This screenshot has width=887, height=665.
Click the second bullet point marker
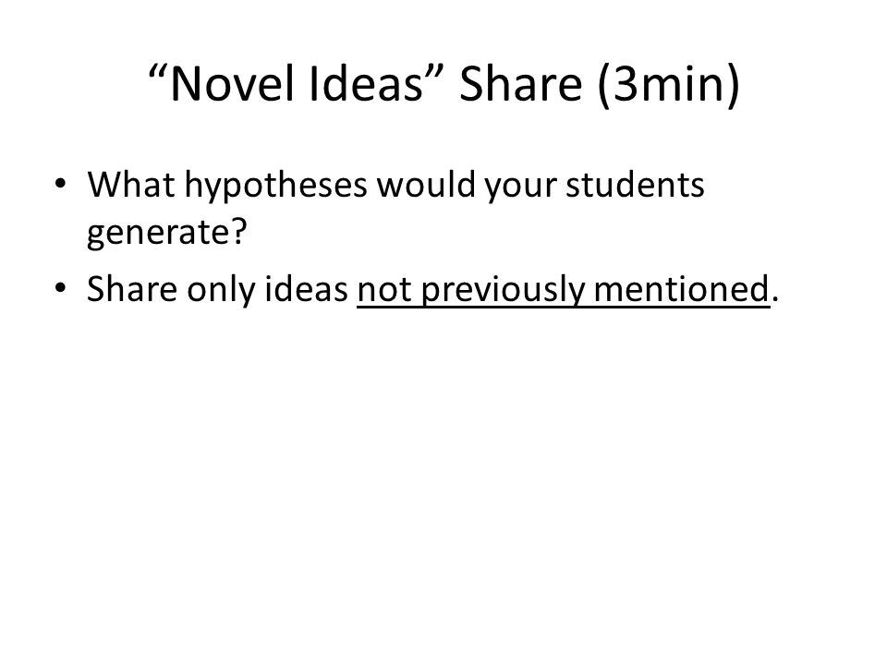coord(61,288)
